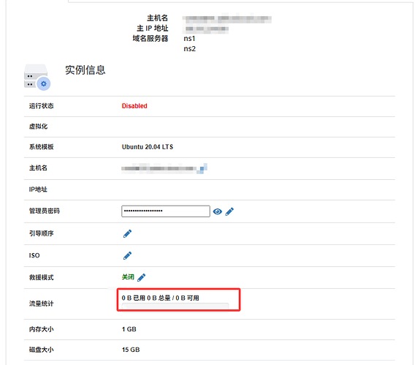The width and height of the screenshot is (417, 365).
Task: Click the 主 IP 地址 label at top
Action: pyautogui.click(x=153, y=29)
